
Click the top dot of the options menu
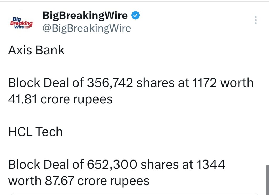click(x=255, y=17)
